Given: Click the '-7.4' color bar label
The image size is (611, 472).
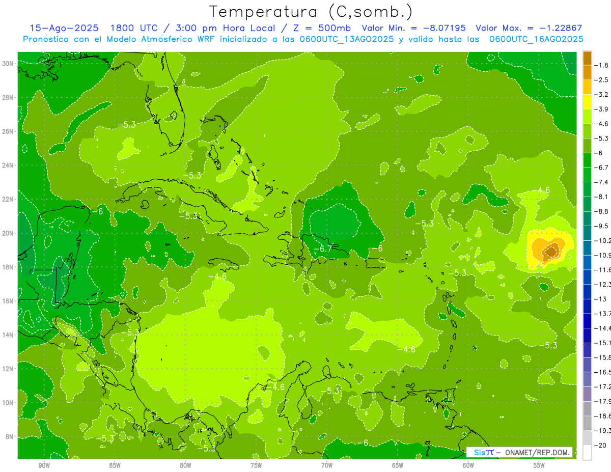Looking at the screenshot, I should coord(602,182).
